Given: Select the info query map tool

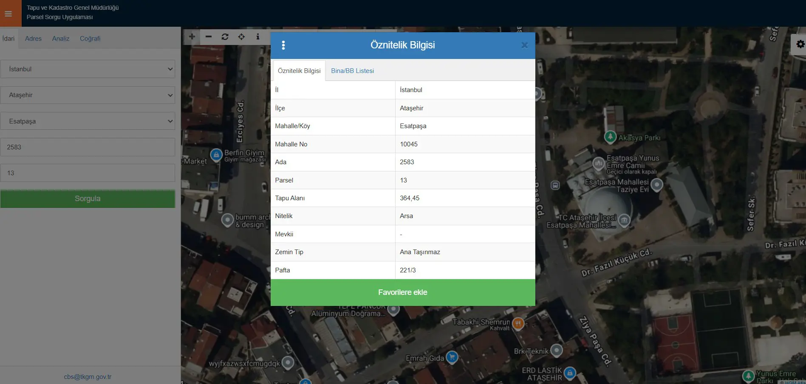Looking at the screenshot, I should 258,36.
